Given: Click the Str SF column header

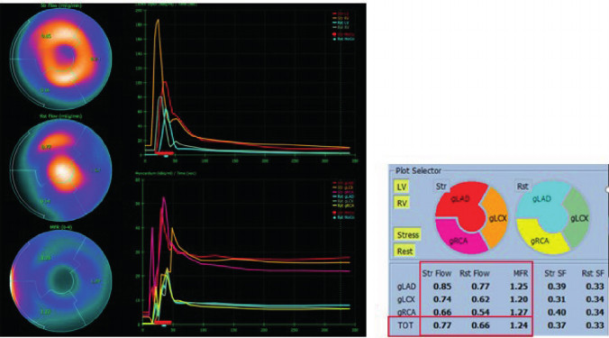Looking at the screenshot, I should pyautogui.click(x=555, y=273).
